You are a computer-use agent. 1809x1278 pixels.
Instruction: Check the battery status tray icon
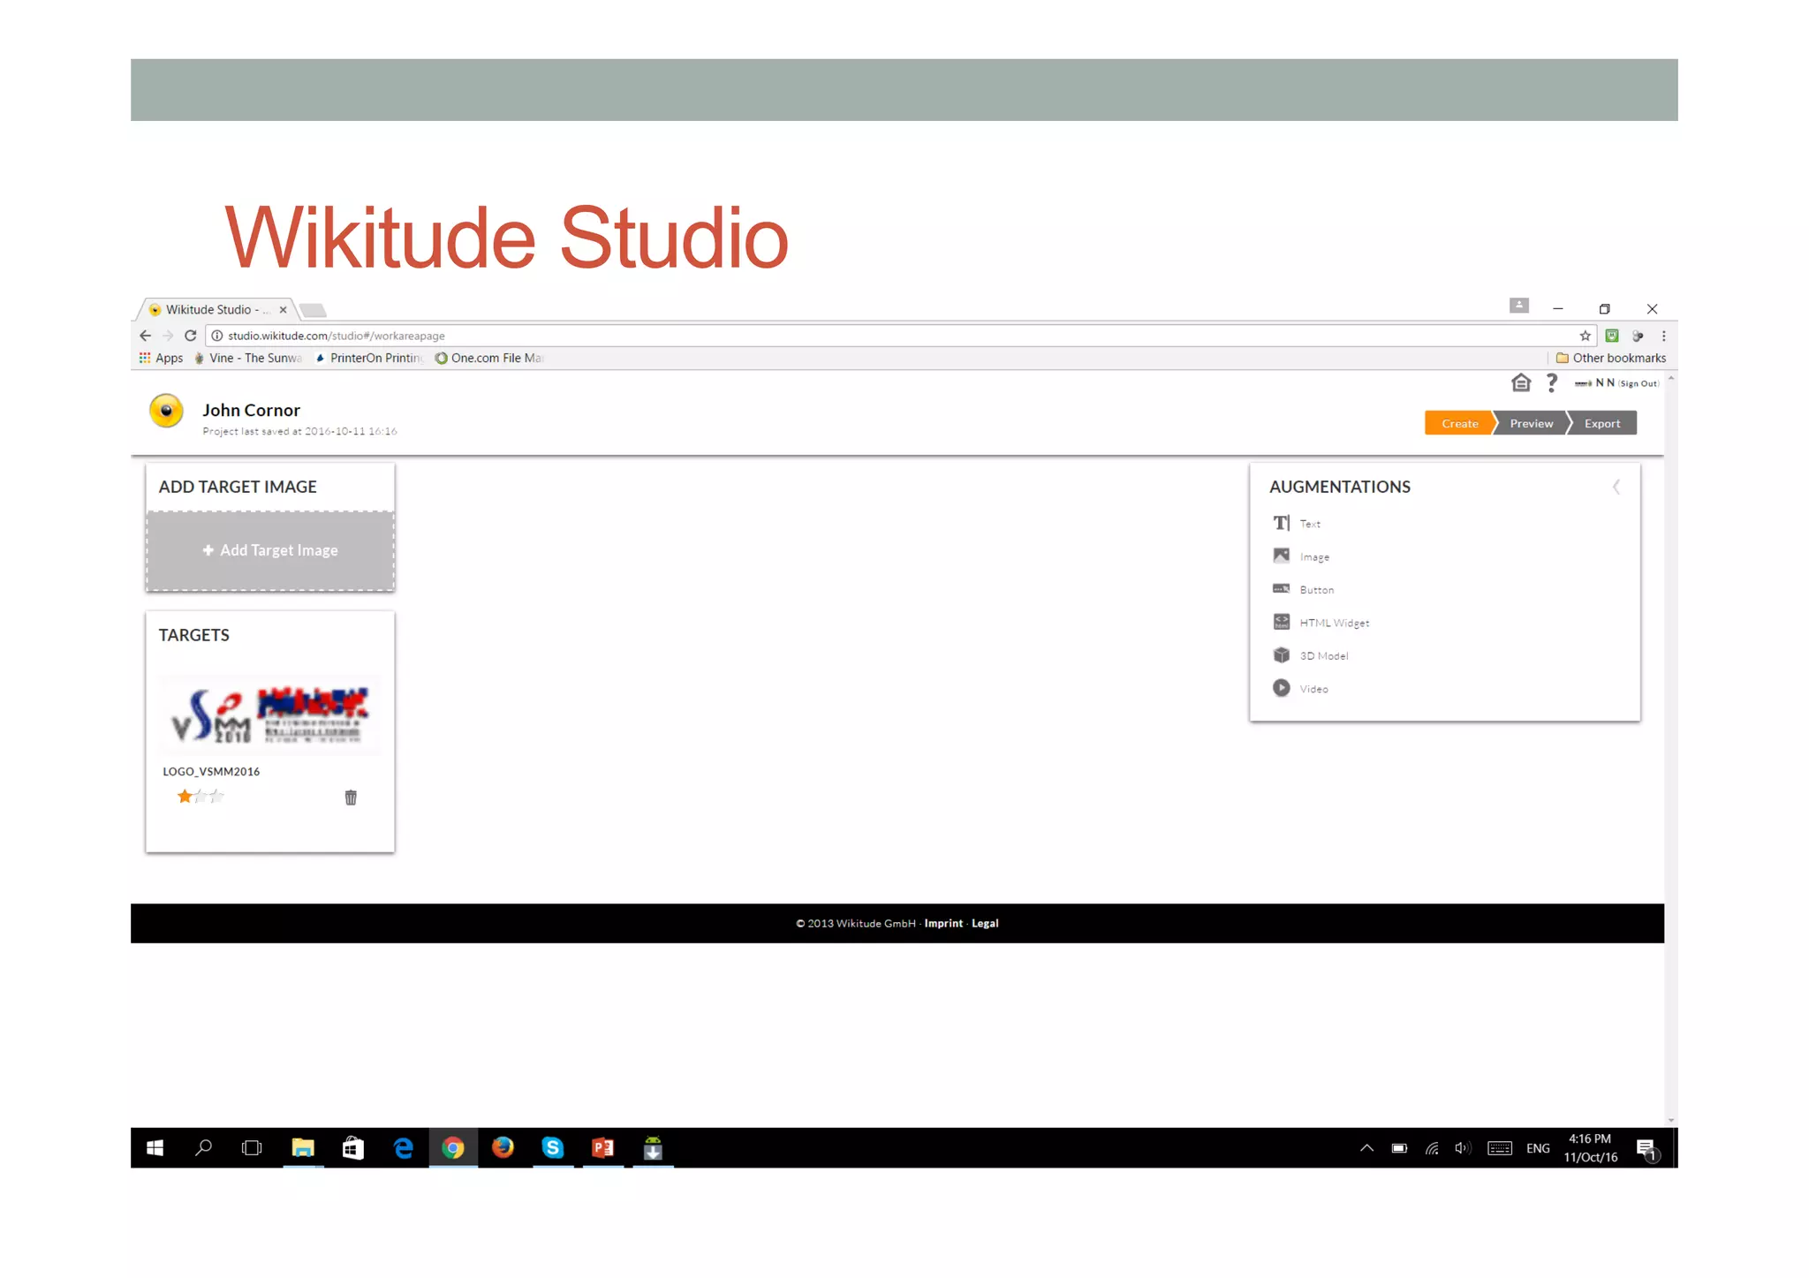point(1399,1148)
